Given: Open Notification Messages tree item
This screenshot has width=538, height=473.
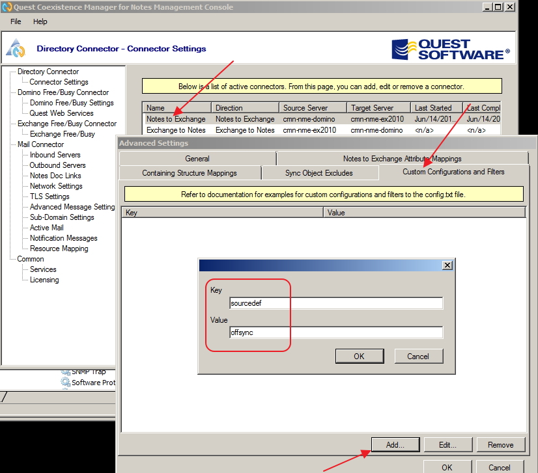Looking at the screenshot, I should click(x=63, y=238).
